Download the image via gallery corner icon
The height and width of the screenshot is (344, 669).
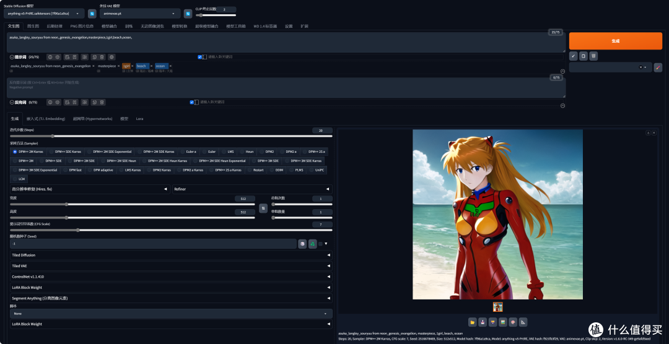click(x=648, y=133)
